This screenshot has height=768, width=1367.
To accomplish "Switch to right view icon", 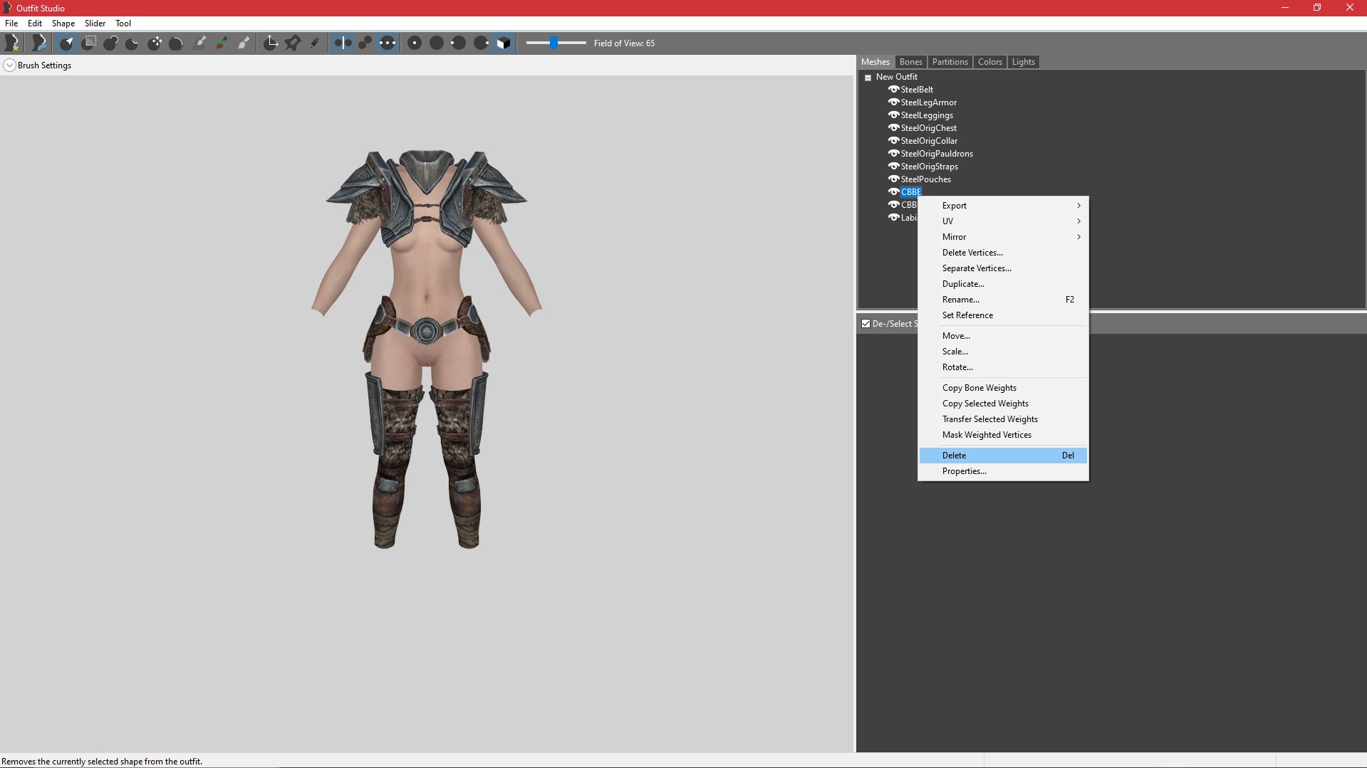I will [x=481, y=43].
